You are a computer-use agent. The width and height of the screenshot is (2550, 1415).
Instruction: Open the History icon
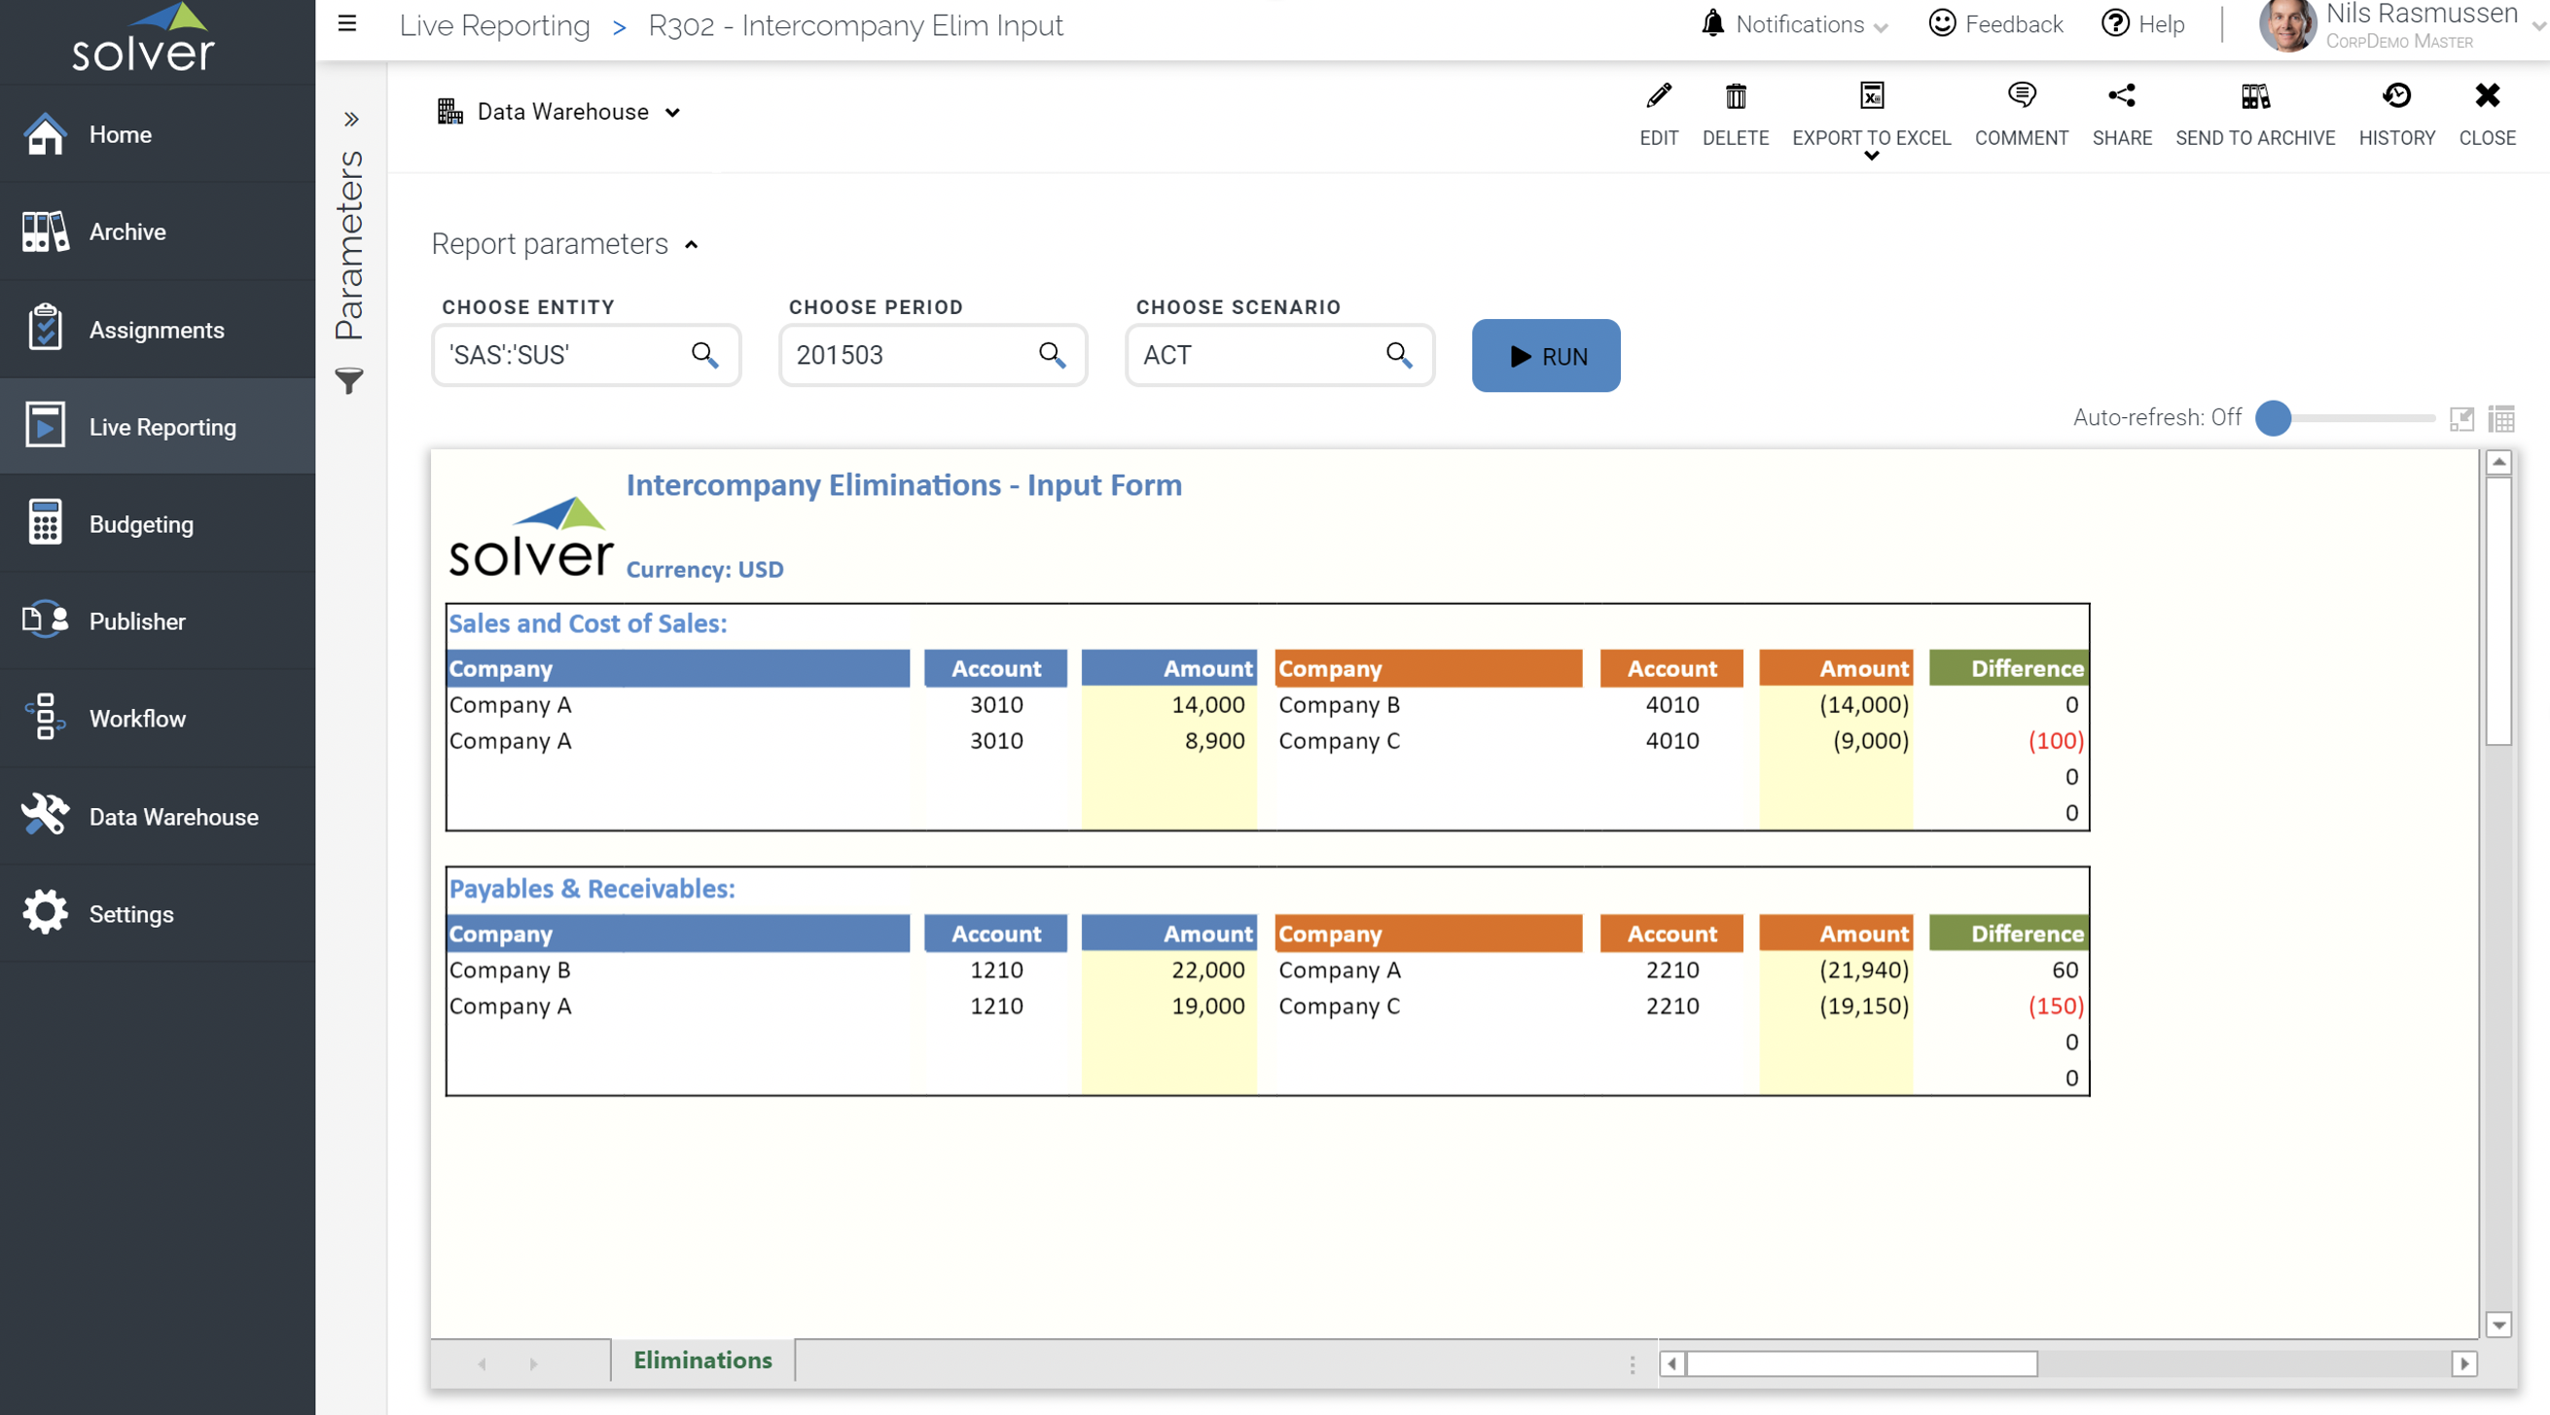tap(2395, 97)
